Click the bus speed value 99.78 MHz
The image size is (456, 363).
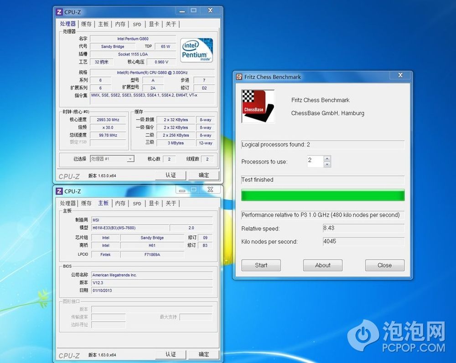coord(108,135)
